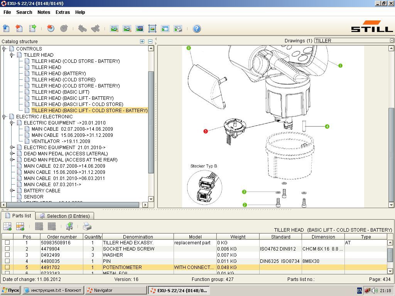This screenshot has height=296, width=395.
Task: Open the File menu
Action: (x=7, y=12)
